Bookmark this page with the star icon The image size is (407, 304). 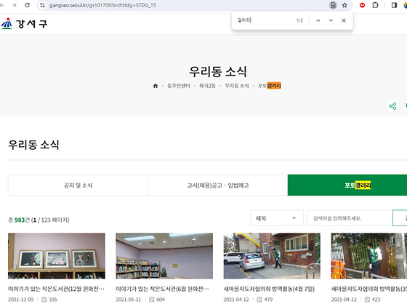[x=344, y=5]
